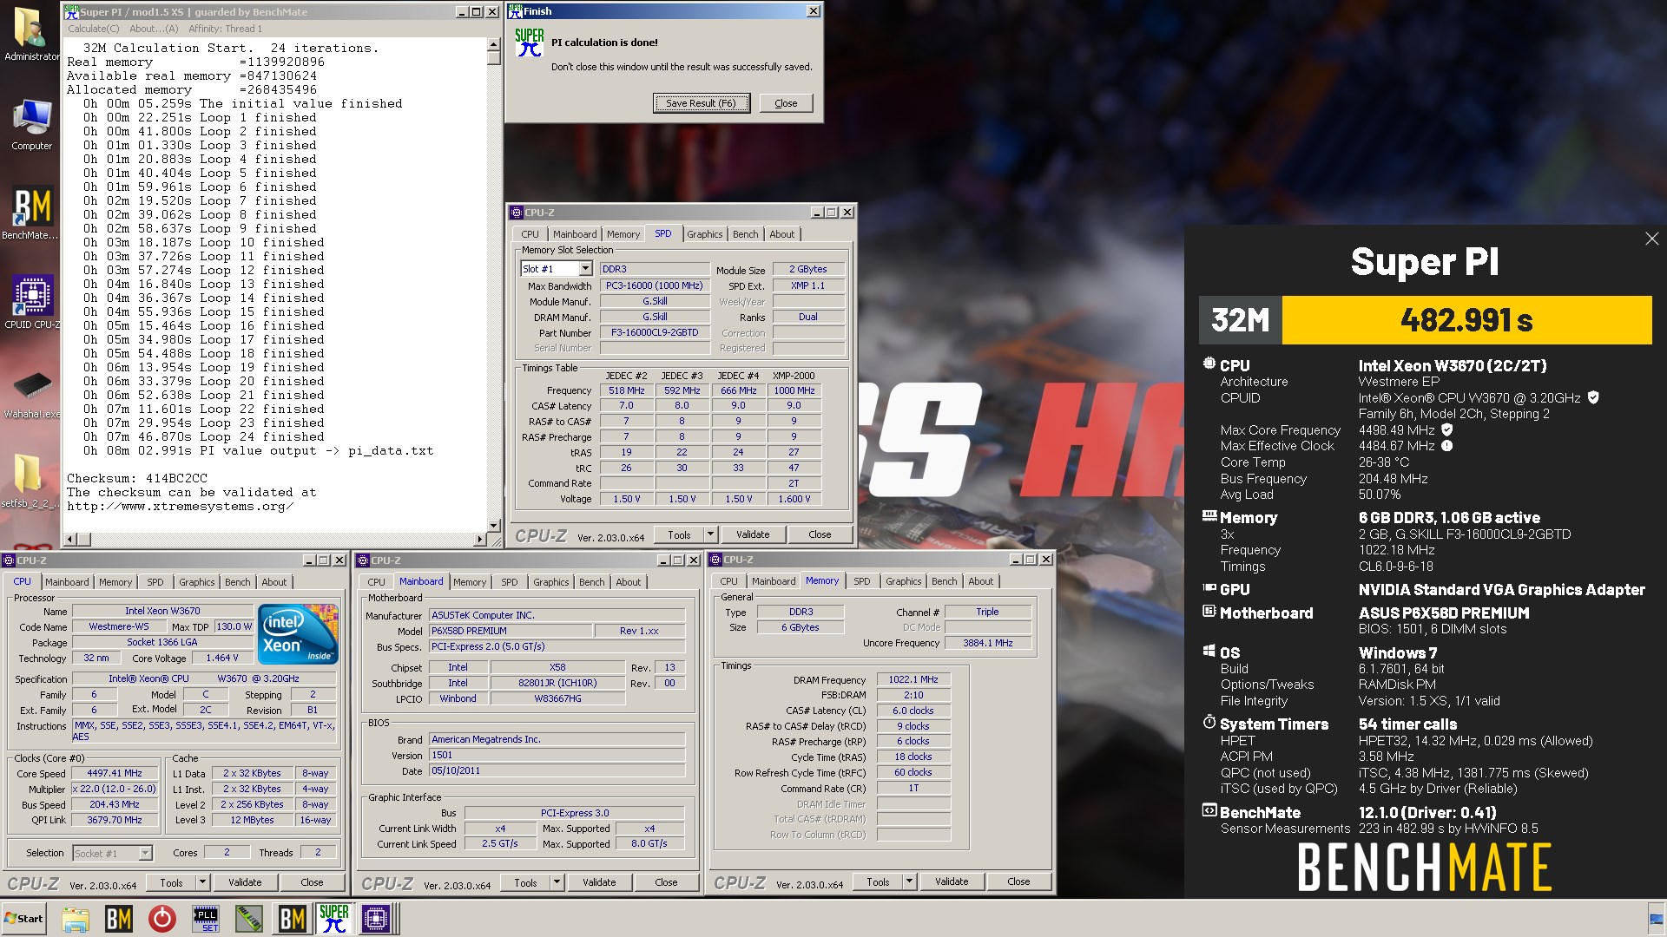This screenshot has width=1667, height=937.
Task: Open Windows Explorer from the taskbar
Action: tap(76, 919)
